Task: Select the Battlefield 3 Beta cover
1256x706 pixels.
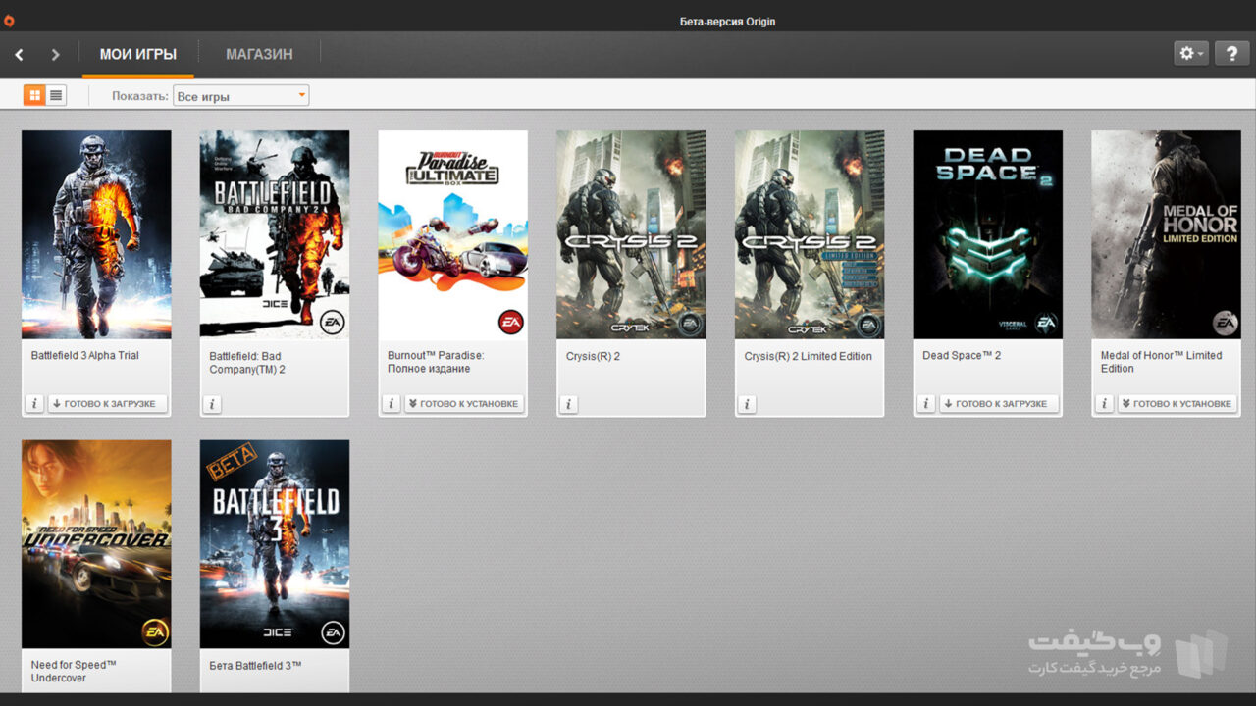Action: pyautogui.click(x=275, y=543)
